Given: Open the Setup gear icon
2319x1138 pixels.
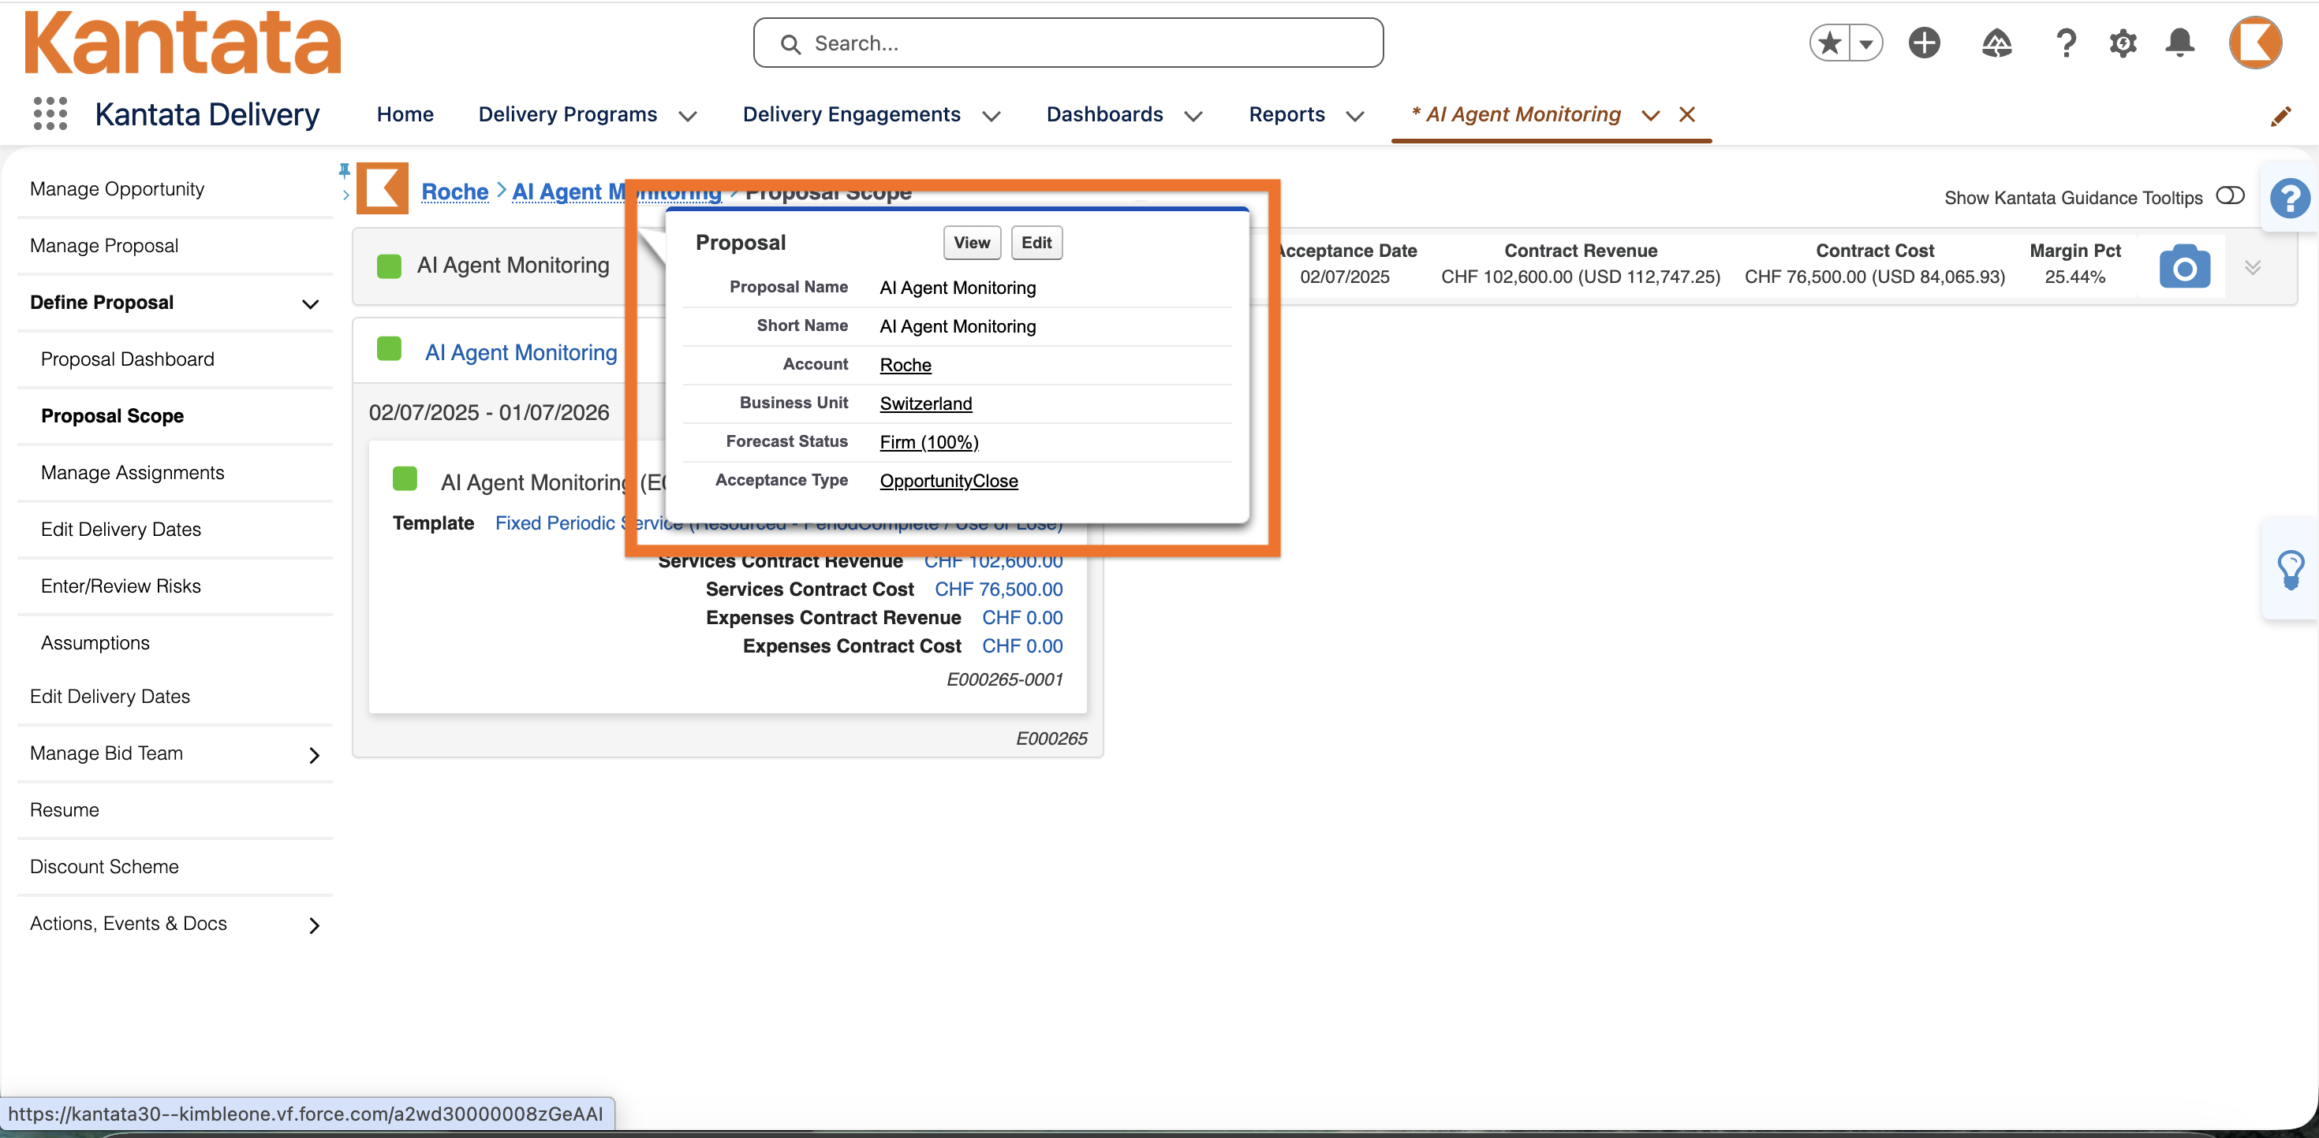Looking at the screenshot, I should (2123, 43).
